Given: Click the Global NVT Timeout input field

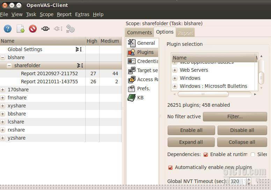Looking at the screenshot, I should pyautogui.click(x=238, y=181).
